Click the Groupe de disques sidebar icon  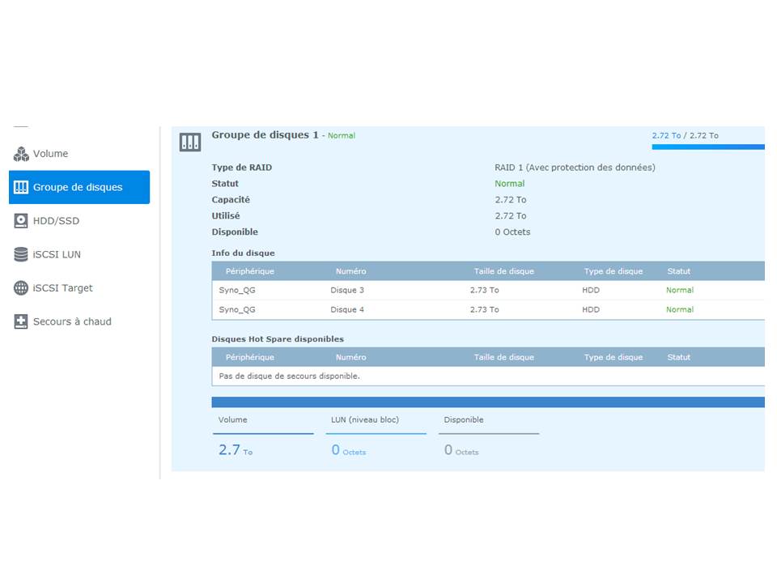(21, 187)
